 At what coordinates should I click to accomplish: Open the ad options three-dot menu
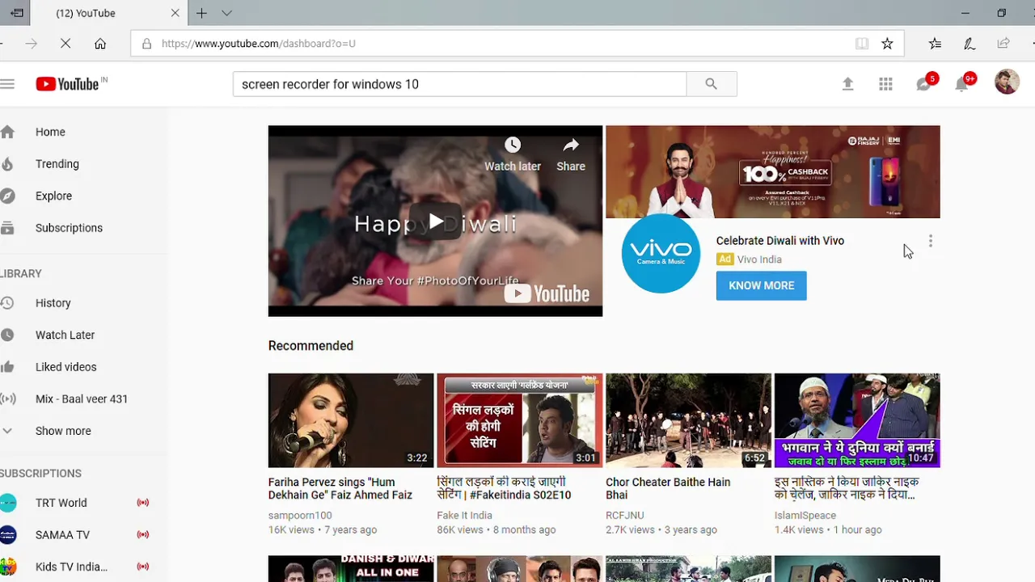pyautogui.click(x=931, y=241)
